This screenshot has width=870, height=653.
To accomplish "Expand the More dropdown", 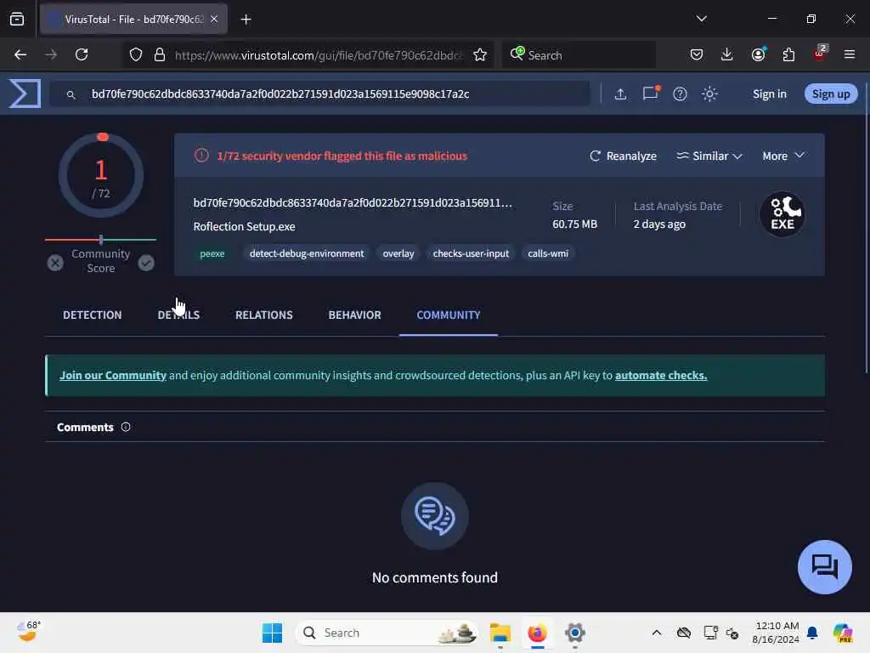I will tap(782, 156).
